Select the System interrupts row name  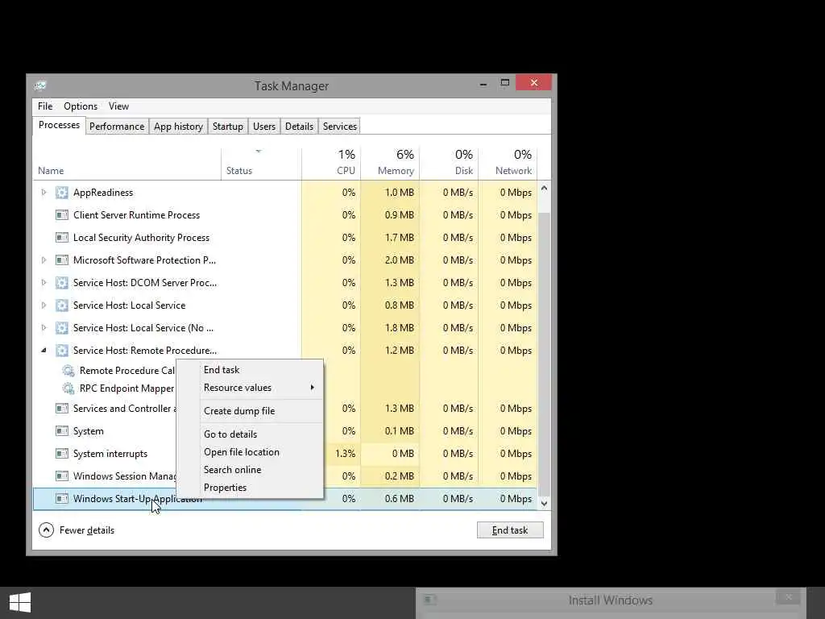point(110,454)
